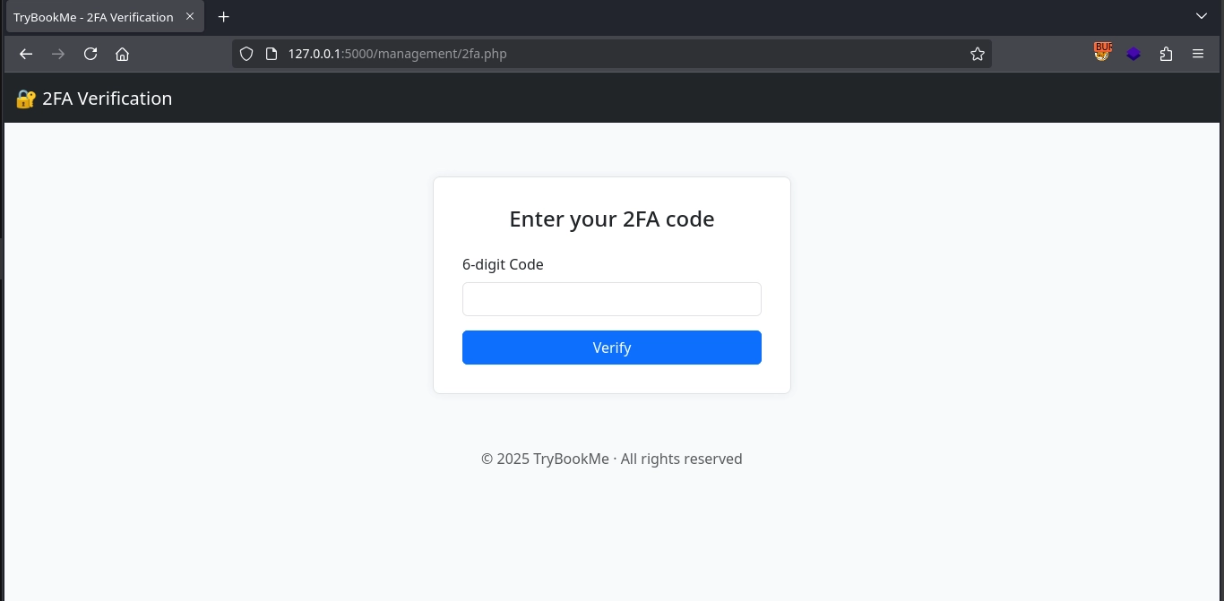This screenshot has height=601, width=1224.
Task: Close the TryBookMe 2FA Verification tab
Action: 190,16
